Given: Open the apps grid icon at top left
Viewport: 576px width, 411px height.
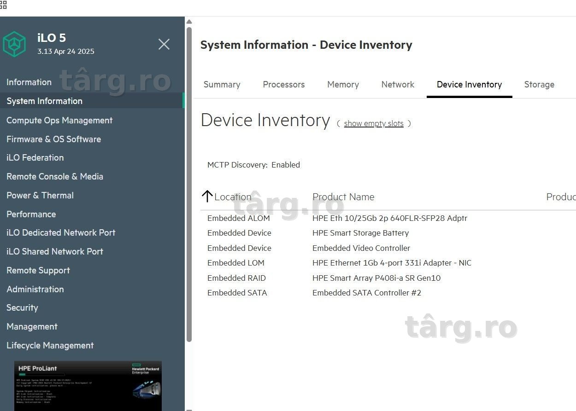Looking at the screenshot, I should click(3, 5).
